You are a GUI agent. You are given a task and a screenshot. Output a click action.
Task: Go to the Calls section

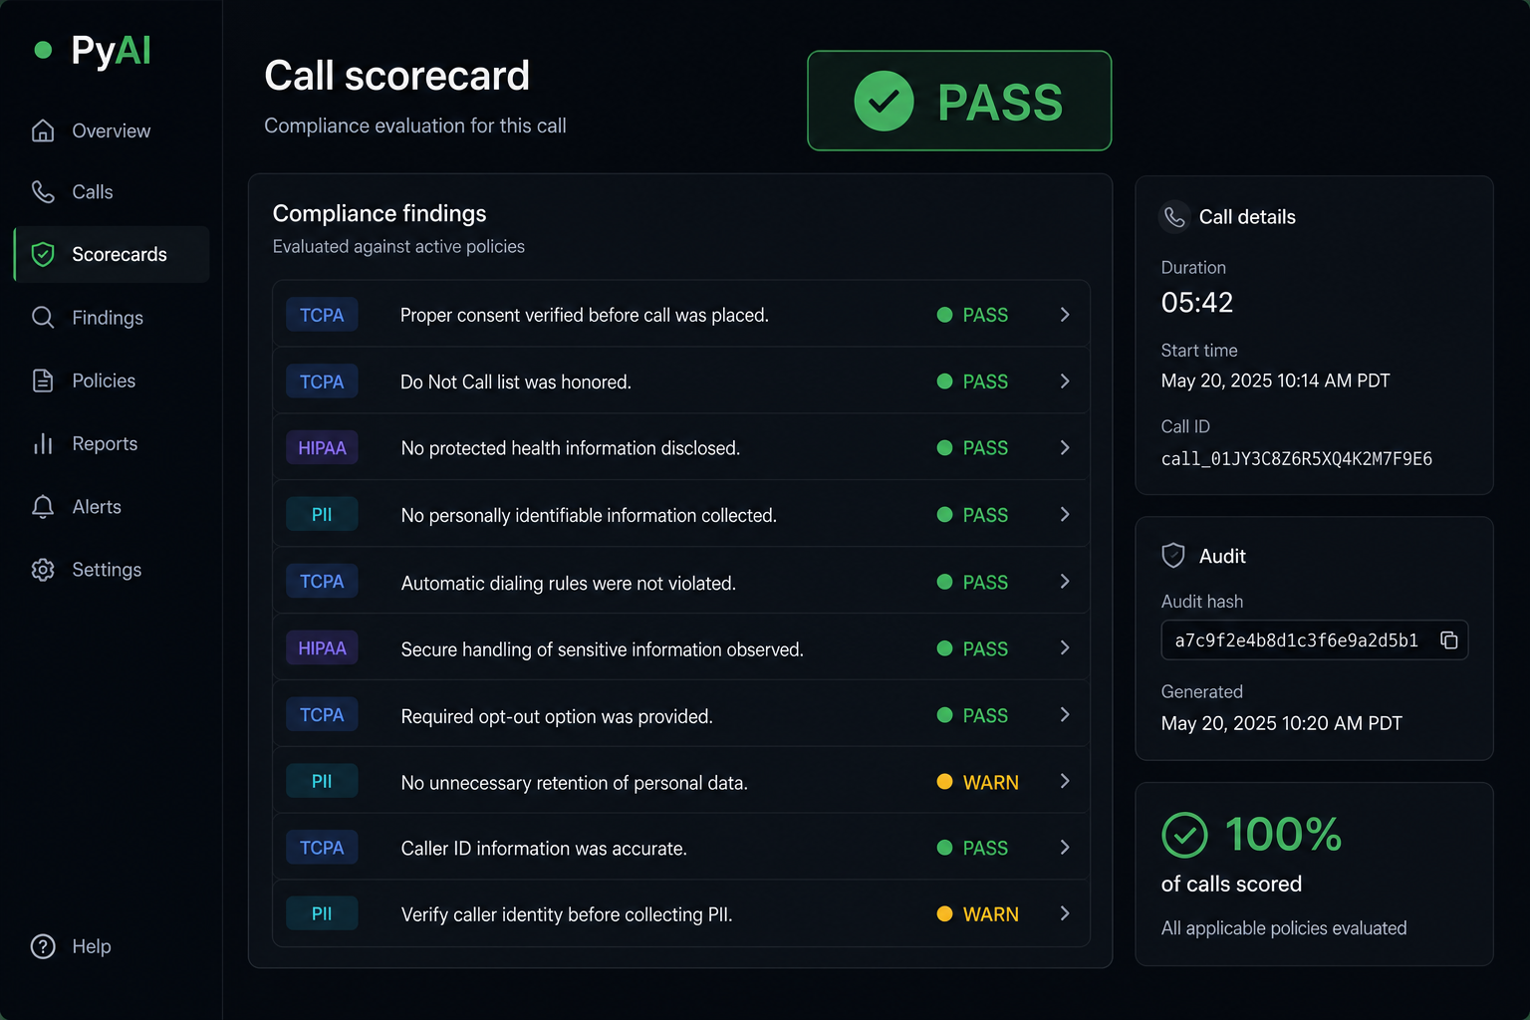point(111,191)
